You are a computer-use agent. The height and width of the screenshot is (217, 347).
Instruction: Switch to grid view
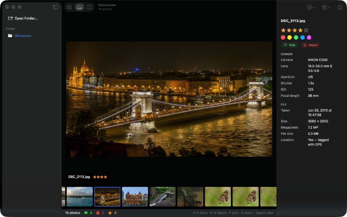tap(69, 7)
